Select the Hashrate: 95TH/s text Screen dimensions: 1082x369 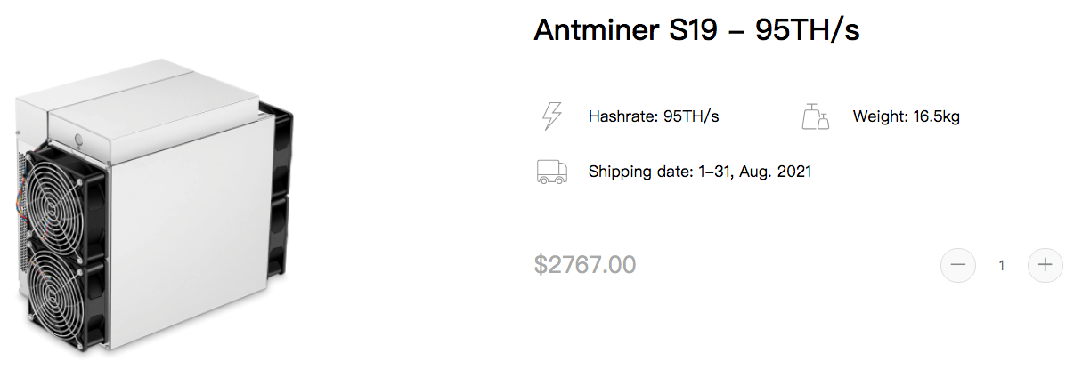654,116
